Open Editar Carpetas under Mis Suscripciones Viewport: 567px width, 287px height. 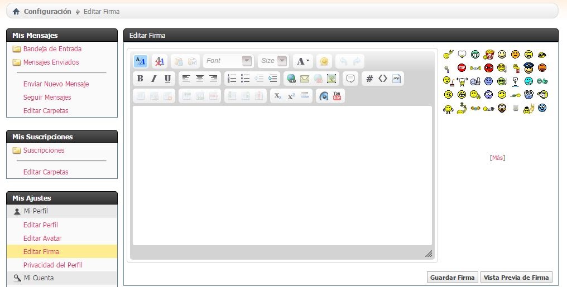click(46, 172)
